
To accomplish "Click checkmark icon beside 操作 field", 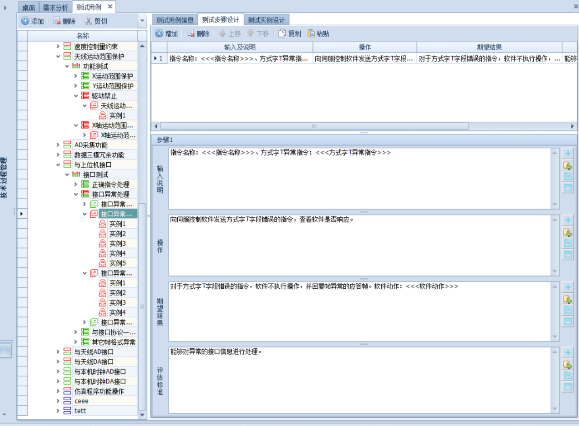I will click(568, 243).
